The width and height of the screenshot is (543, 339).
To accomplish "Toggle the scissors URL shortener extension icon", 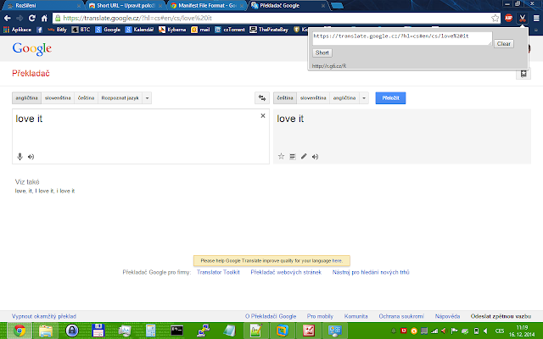I will (x=523, y=18).
